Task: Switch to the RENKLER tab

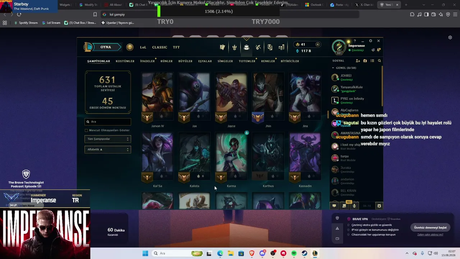Action: coord(268,61)
